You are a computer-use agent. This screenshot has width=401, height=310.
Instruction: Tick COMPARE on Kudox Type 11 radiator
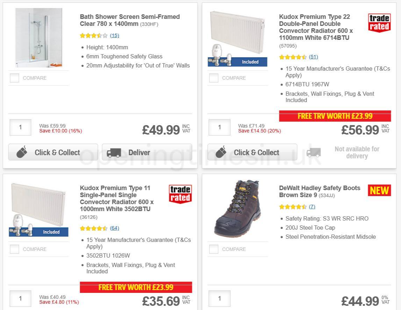point(14,249)
